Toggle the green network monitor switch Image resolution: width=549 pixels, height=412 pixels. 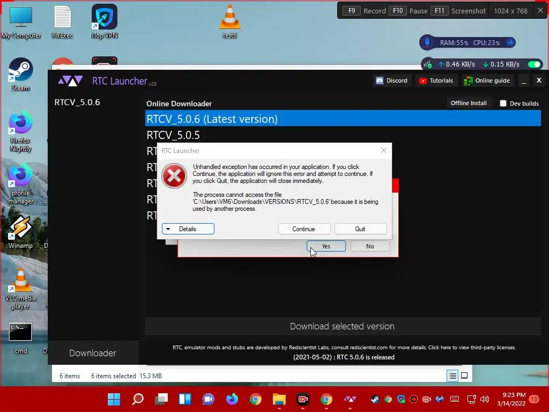pyautogui.click(x=534, y=64)
